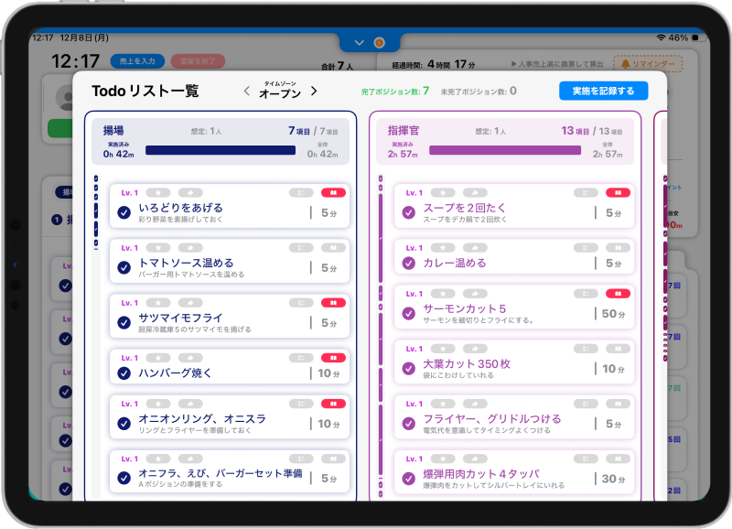Click the grey book icon on フライヤー、グリドルつける

[x=618, y=404]
